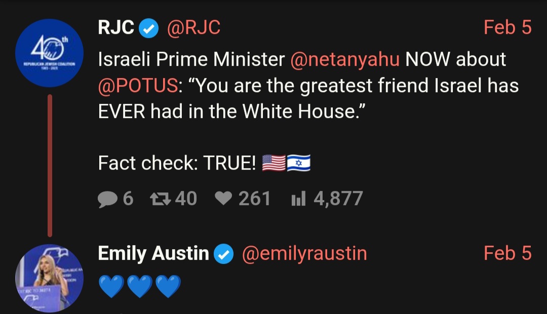Click the red thread connector line
The image size is (547, 314).
50,166
